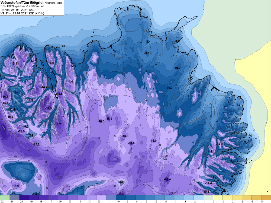Click the -9.0 temperature label
The height and width of the screenshot is (203, 271).
pyautogui.click(x=147, y=53)
